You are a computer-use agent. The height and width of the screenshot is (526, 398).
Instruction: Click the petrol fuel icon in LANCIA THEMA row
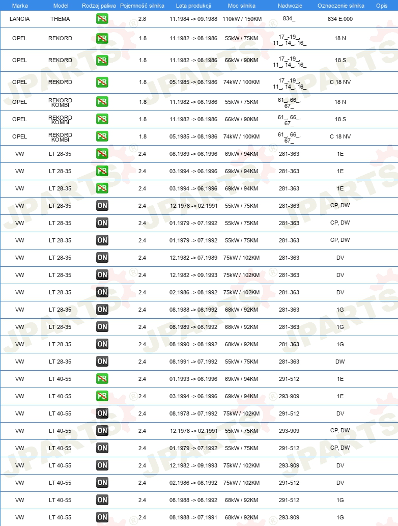pyautogui.click(x=102, y=19)
